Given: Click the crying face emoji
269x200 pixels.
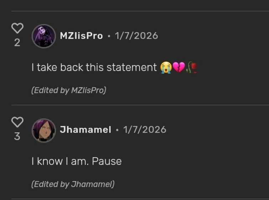Looking at the screenshot, I should click(166, 67).
